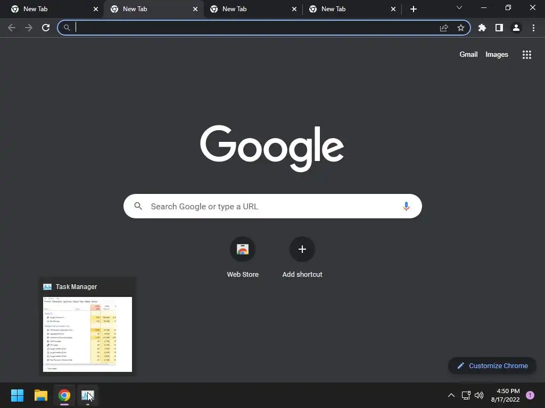Click the Google logo
The width and height of the screenshot is (545, 408).
(x=272, y=148)
